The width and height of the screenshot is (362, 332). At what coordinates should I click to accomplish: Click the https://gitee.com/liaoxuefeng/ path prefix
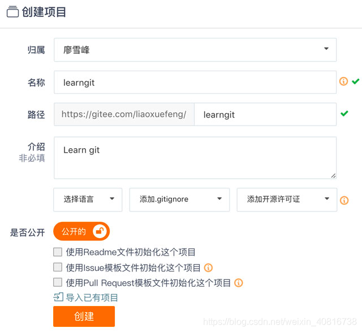point(124,114)
